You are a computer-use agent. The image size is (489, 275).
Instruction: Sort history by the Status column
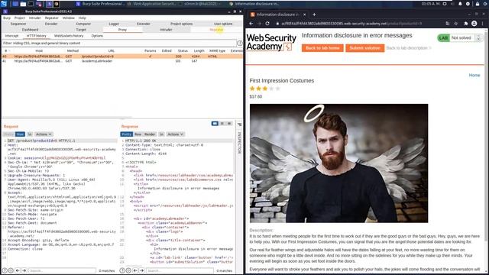[x=183, y=51]
